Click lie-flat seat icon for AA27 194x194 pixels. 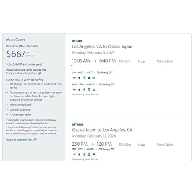coord(89,78)
